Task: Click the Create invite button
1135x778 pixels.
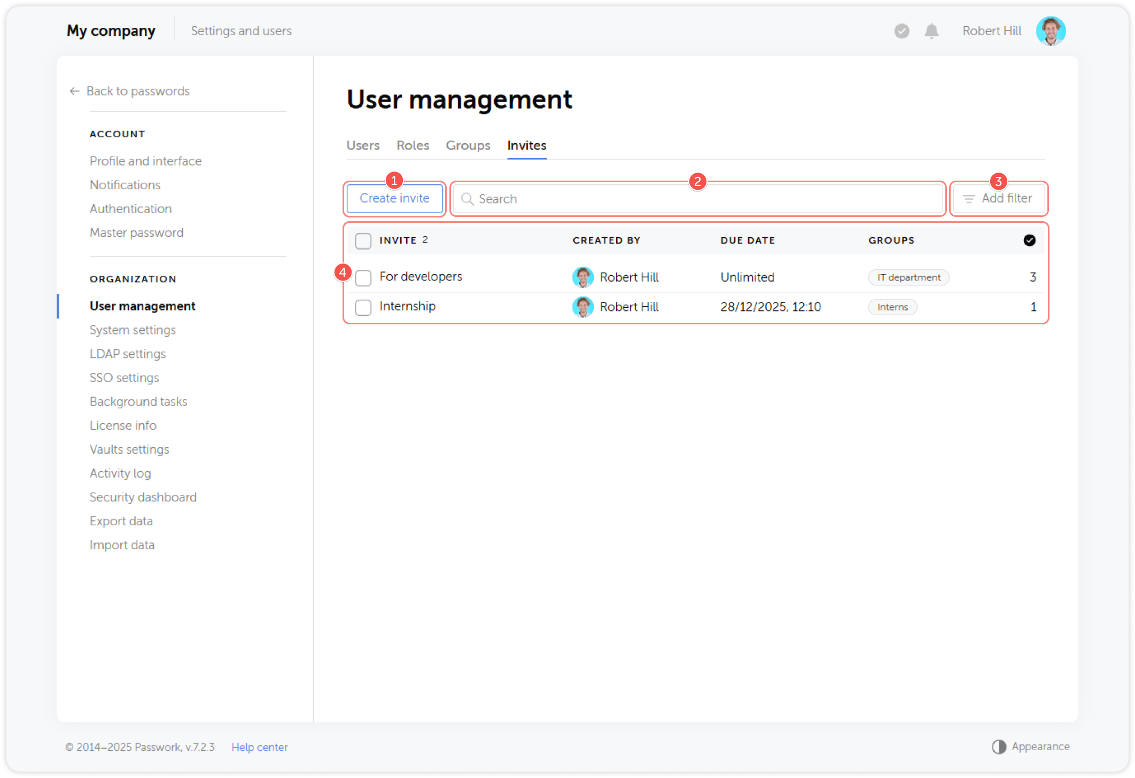Action: pyautogui.click(x=394, y=198)
